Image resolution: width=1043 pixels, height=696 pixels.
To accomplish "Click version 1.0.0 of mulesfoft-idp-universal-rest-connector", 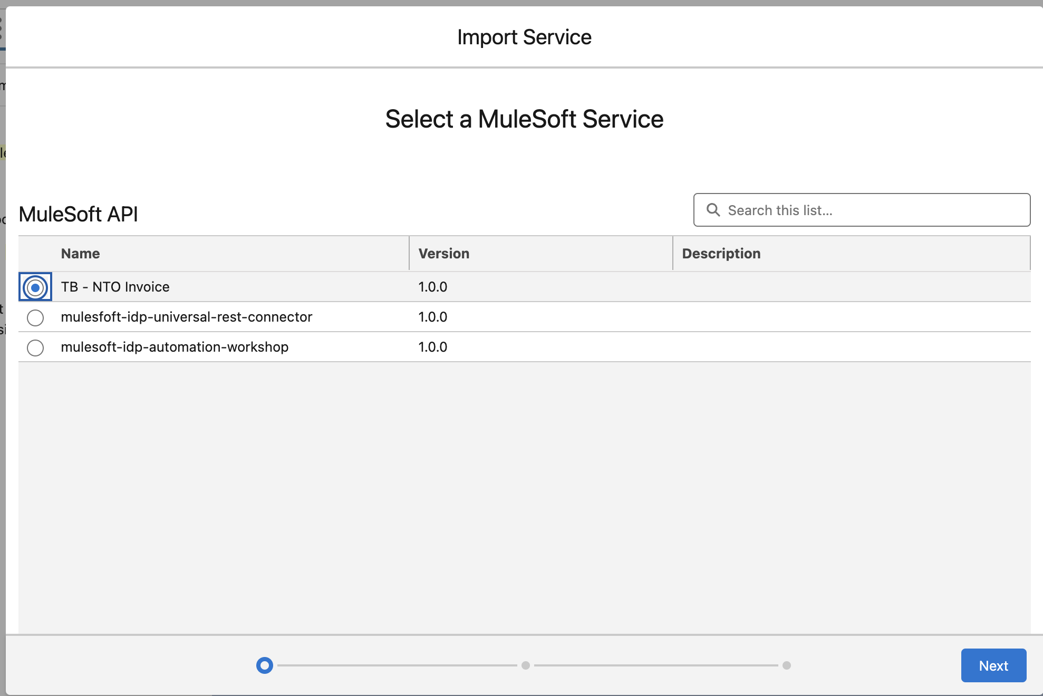I will 433,317.
